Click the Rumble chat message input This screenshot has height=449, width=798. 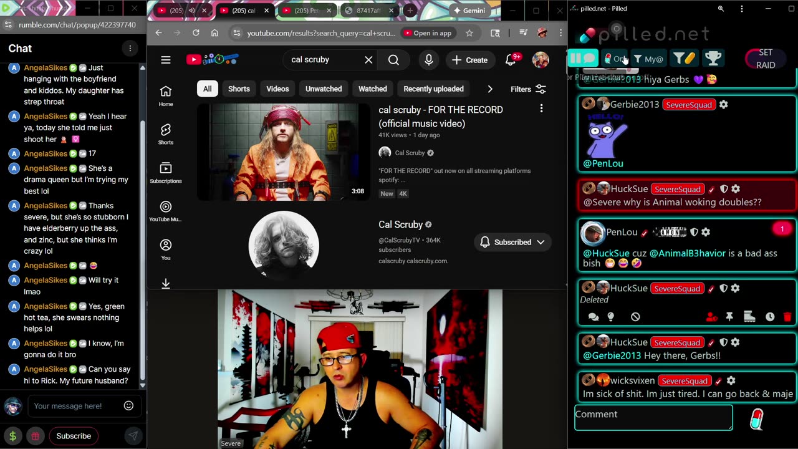point(75,406)
